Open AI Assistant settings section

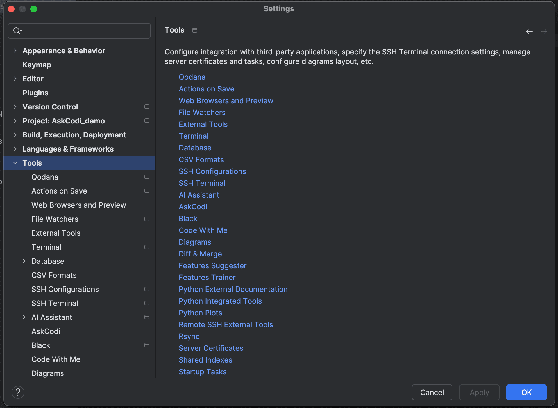(x=52, y=317)
